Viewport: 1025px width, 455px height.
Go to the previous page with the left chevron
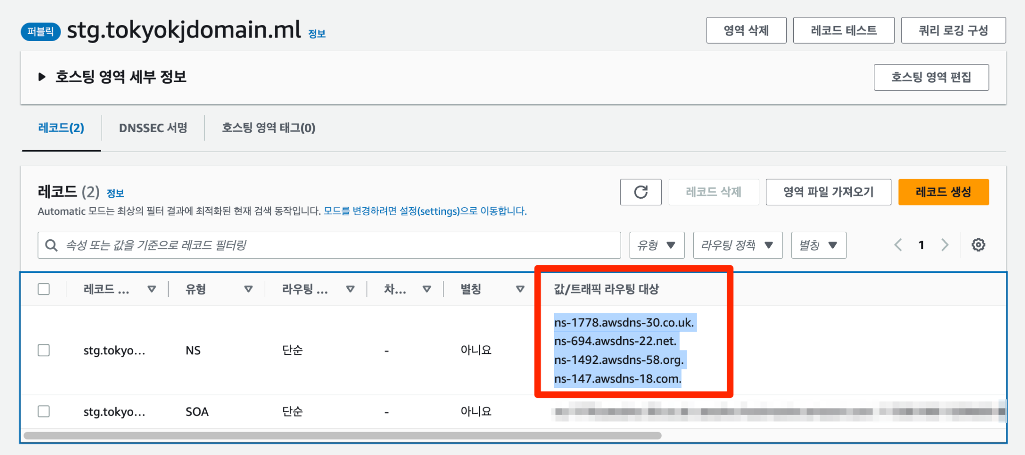pyautogui.click(x=897, y=245)
